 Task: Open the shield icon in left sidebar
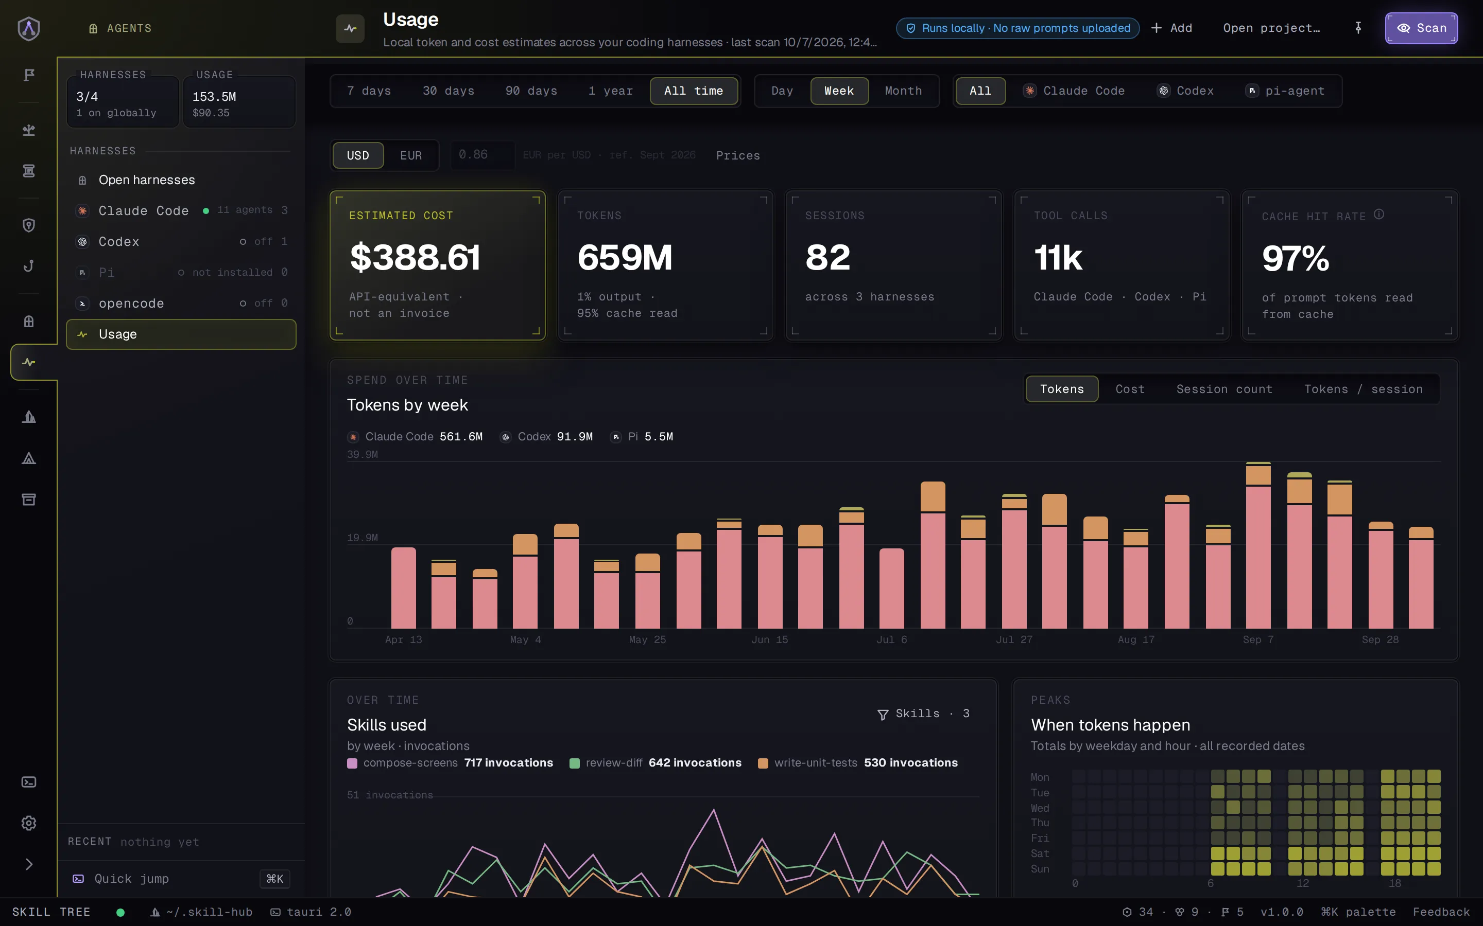pyautogui.click(x=29, y=225)
